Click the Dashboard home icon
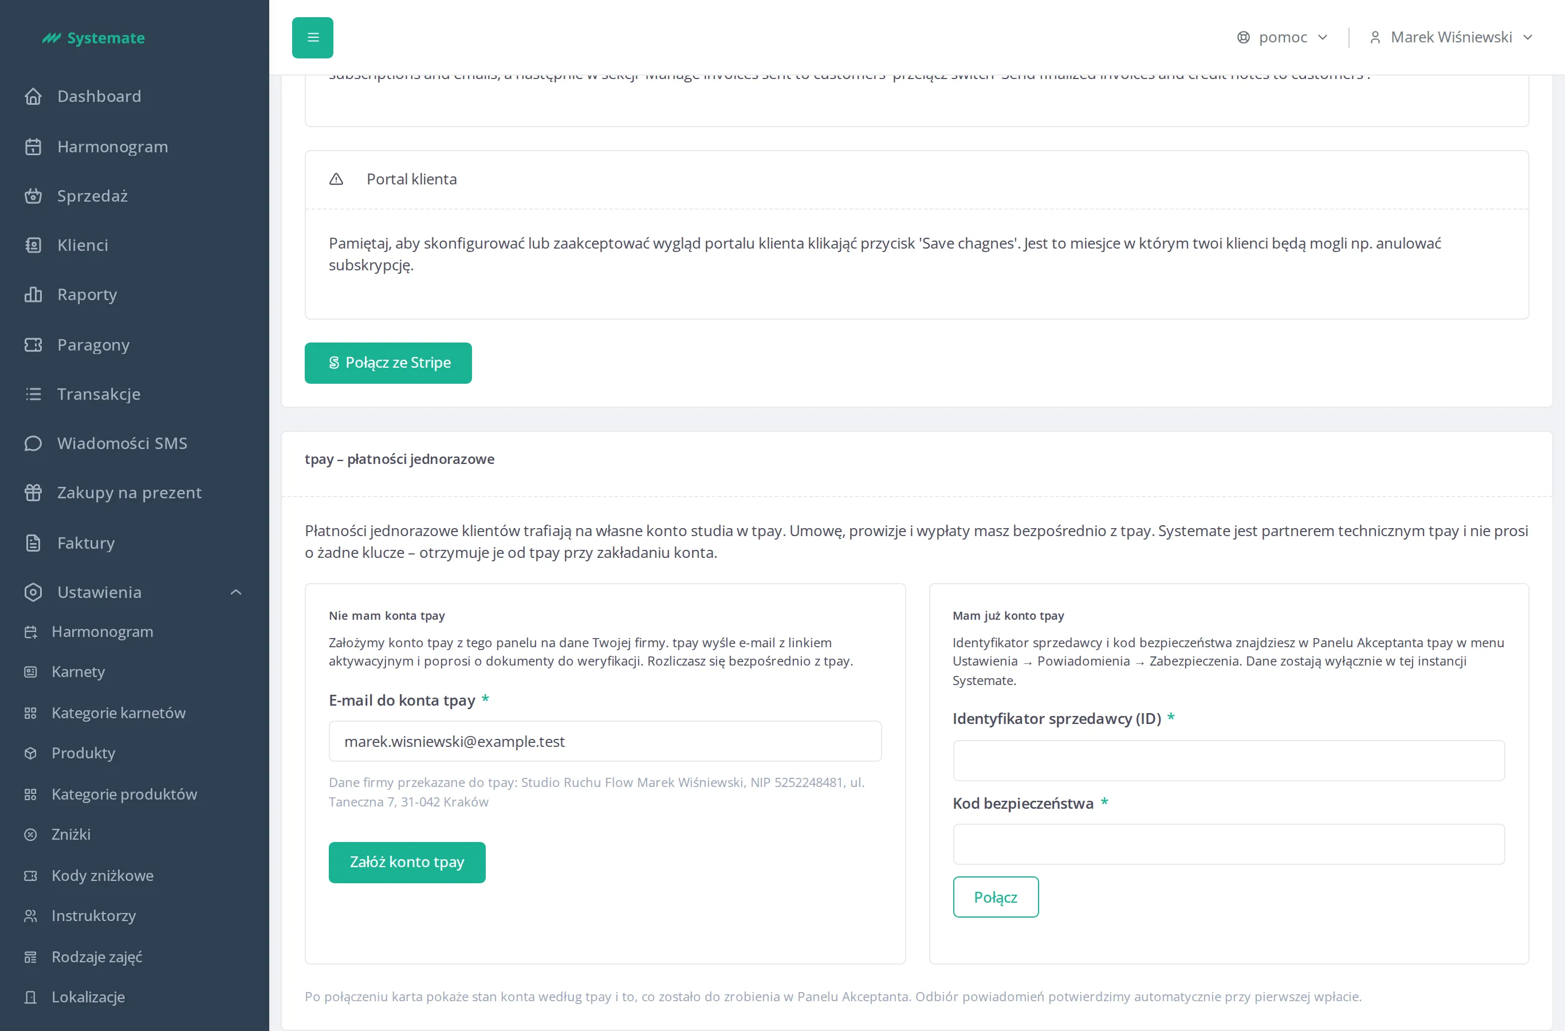This screenshot has width=1565, height=1031. tap(33, 97)
